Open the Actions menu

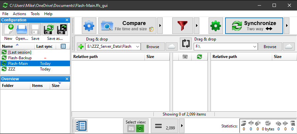(19, 14)
